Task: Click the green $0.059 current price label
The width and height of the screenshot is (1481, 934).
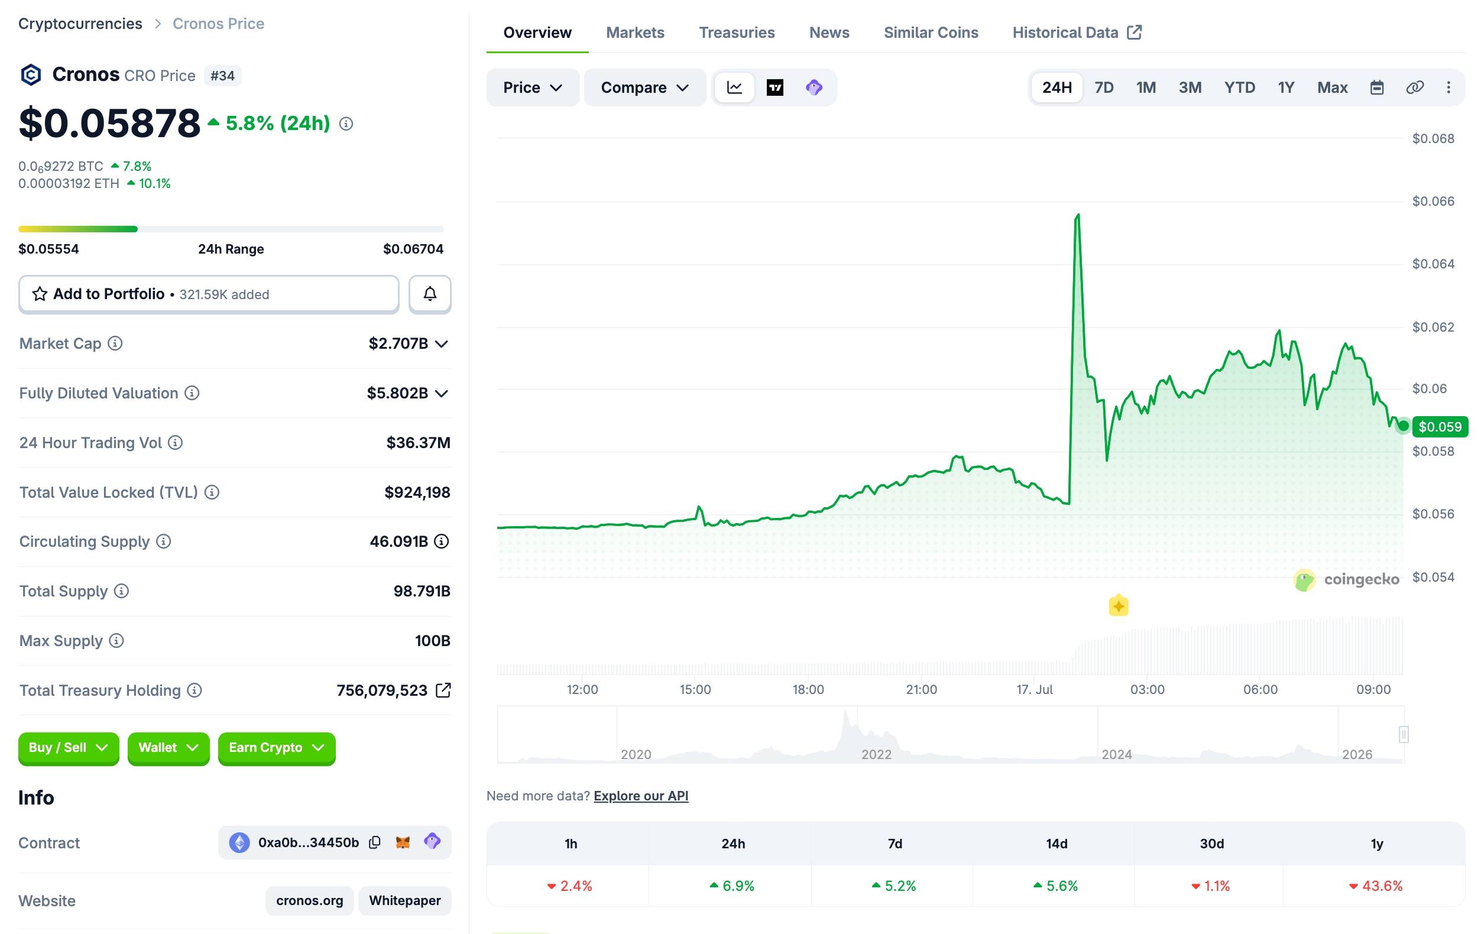Action: tap(1440, 427)
